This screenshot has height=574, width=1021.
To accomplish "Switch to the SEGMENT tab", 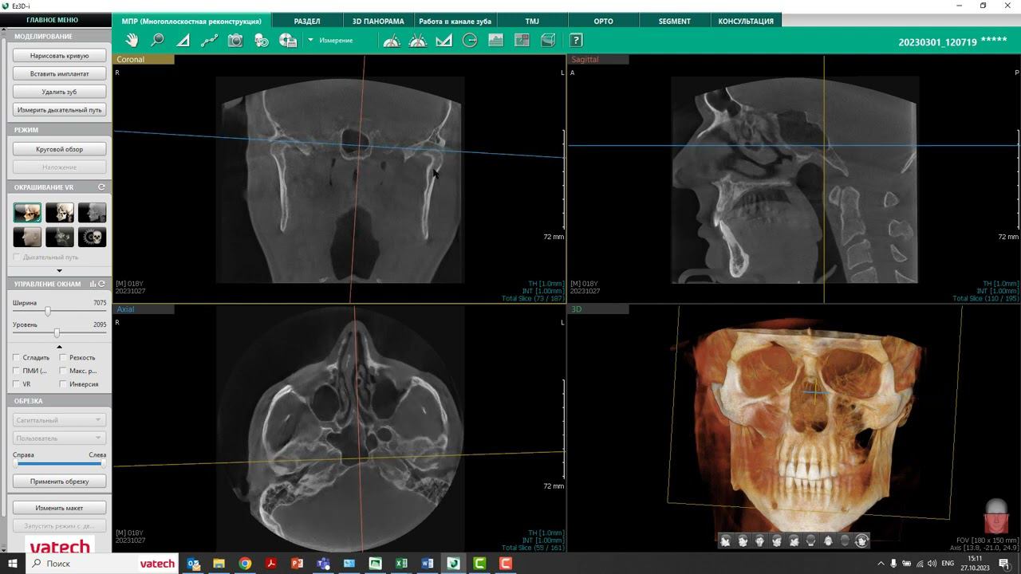I will tap(675, 21).
